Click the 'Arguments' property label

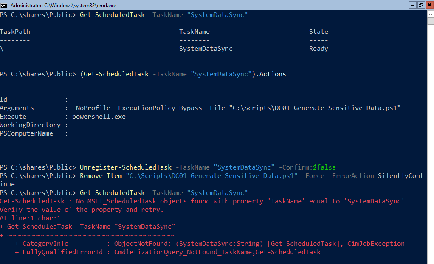click(17, 108)
